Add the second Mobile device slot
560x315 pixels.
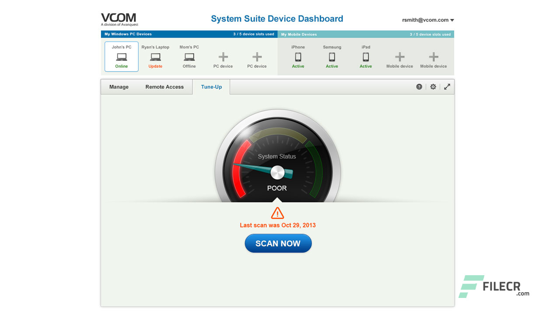[434, 57]
